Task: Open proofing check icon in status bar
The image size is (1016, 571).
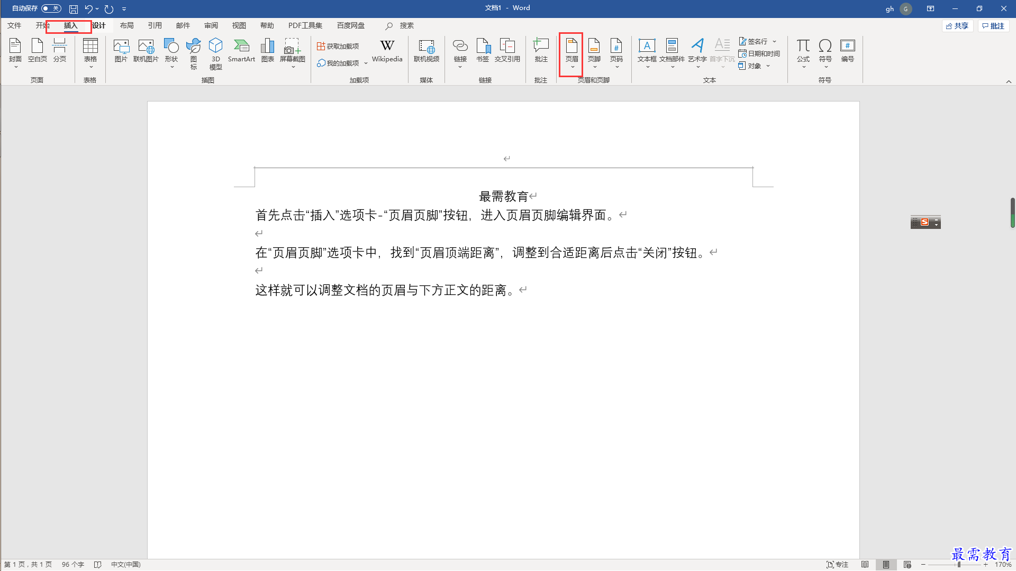Action: (x=97, y=565)
